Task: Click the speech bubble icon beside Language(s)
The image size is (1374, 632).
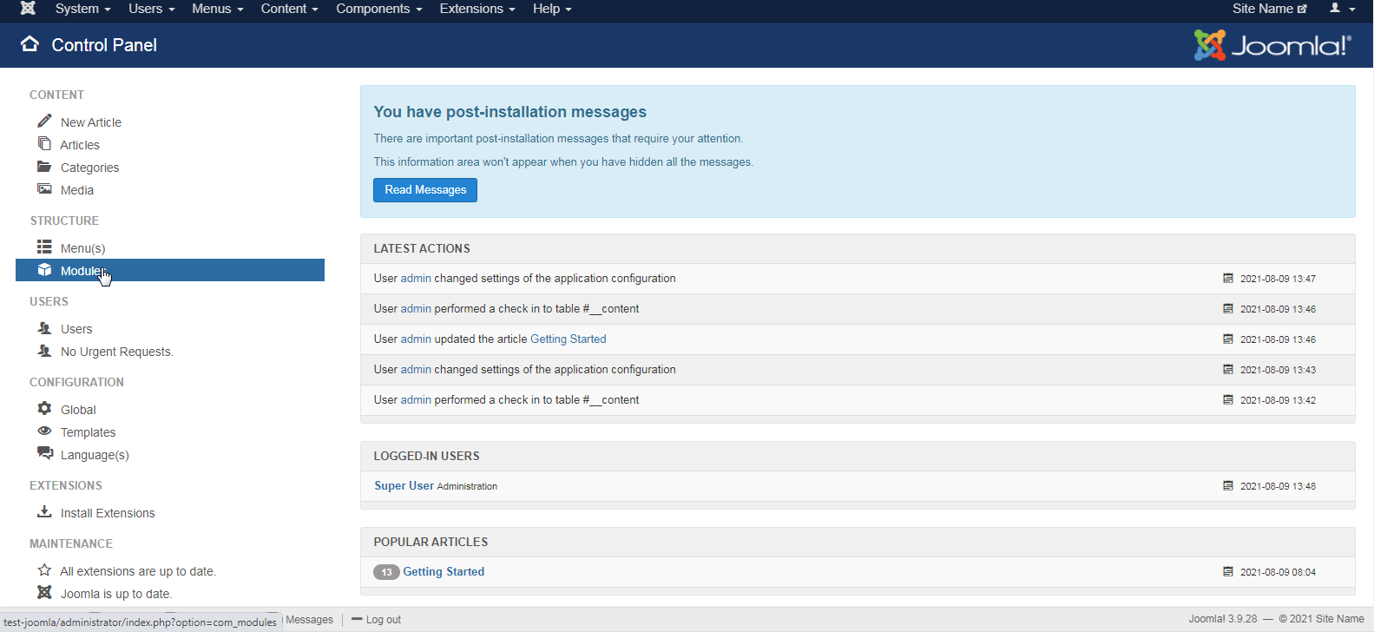Action: tap(44, 453)
